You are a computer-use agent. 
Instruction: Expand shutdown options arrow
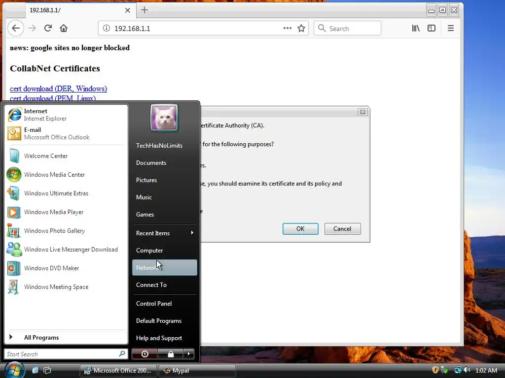(189, 354)
